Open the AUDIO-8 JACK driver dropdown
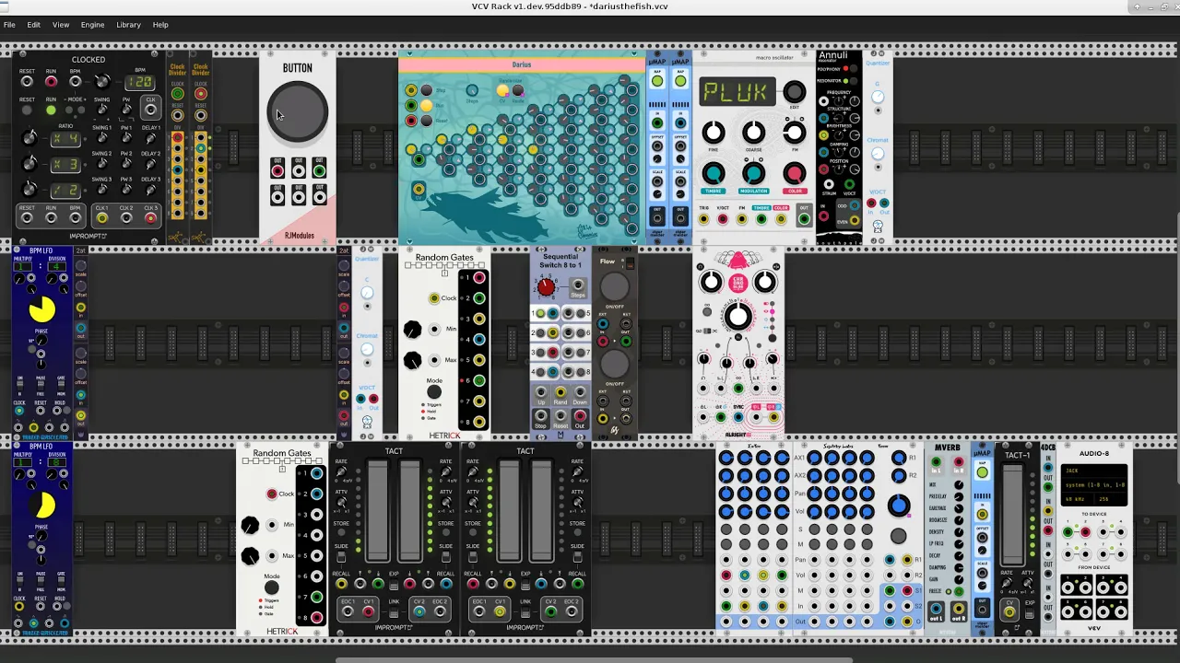 (1095, 471)
